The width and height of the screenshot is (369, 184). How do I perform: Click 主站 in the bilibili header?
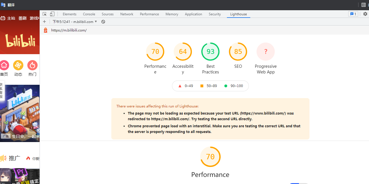point(11,18)
